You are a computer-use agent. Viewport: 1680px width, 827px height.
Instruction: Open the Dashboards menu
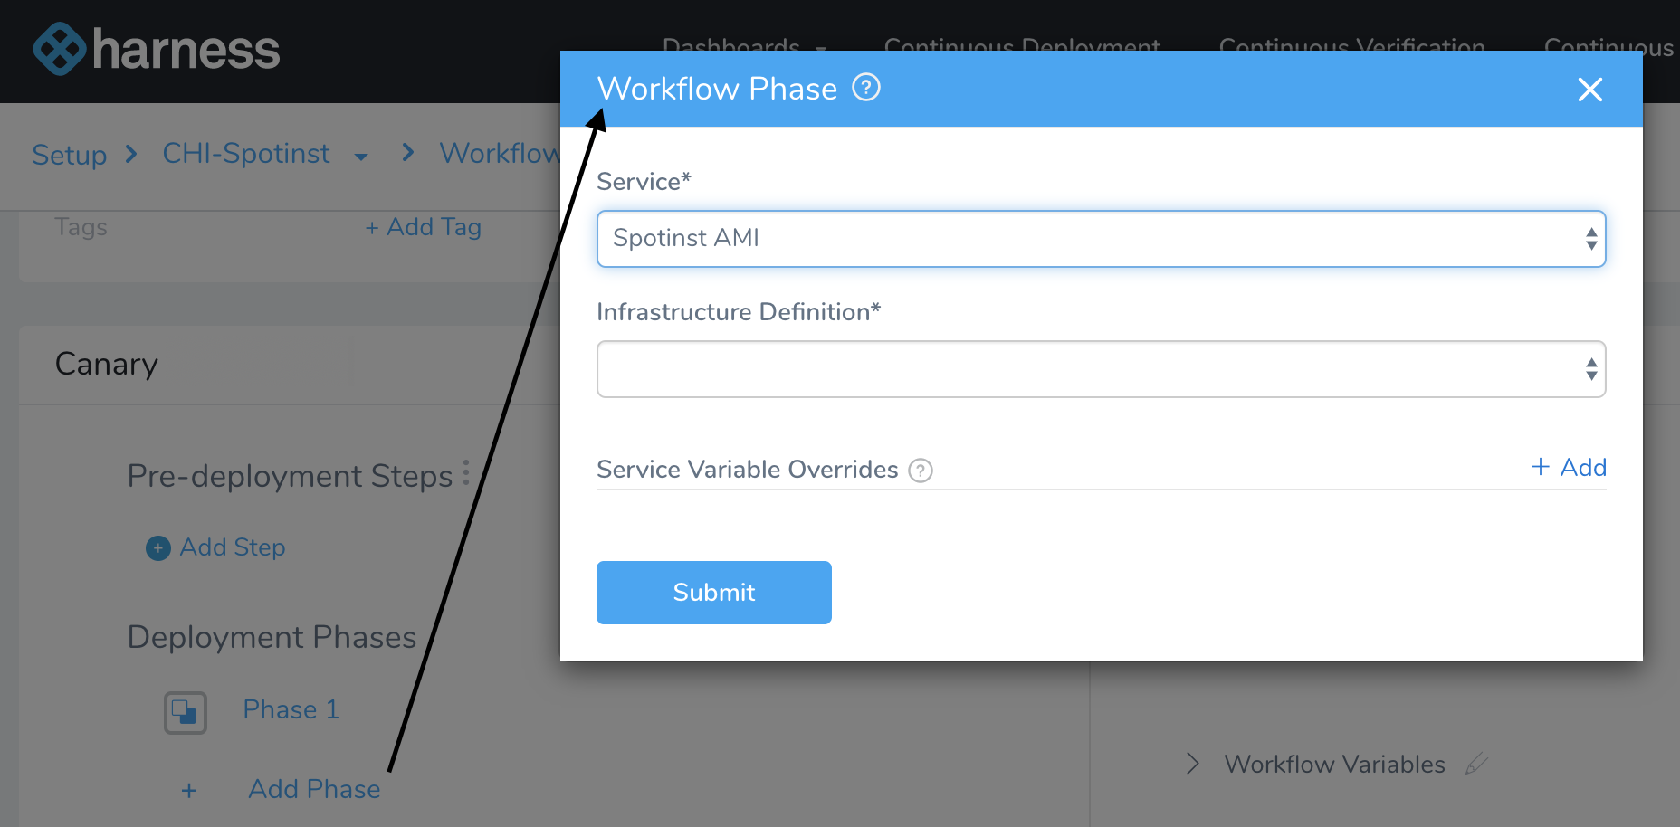tap(744, 46)
